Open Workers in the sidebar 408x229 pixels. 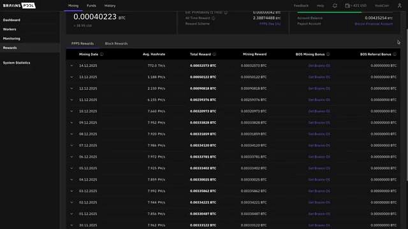(10, 29)
